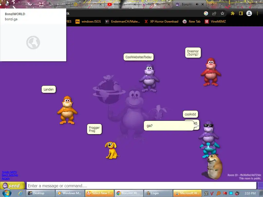Bookmark this page with the star icon
263x197 pixels.
point(222,13)
